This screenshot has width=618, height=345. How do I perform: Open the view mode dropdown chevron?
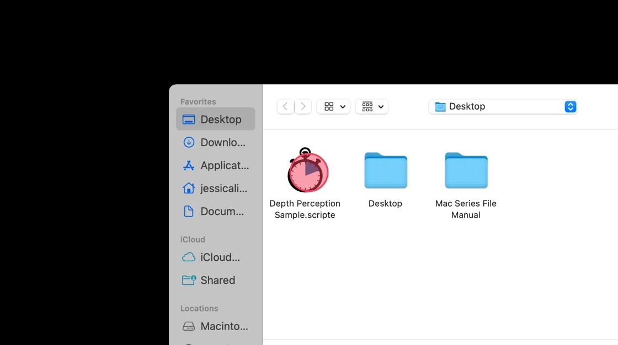tap(343, 107)
